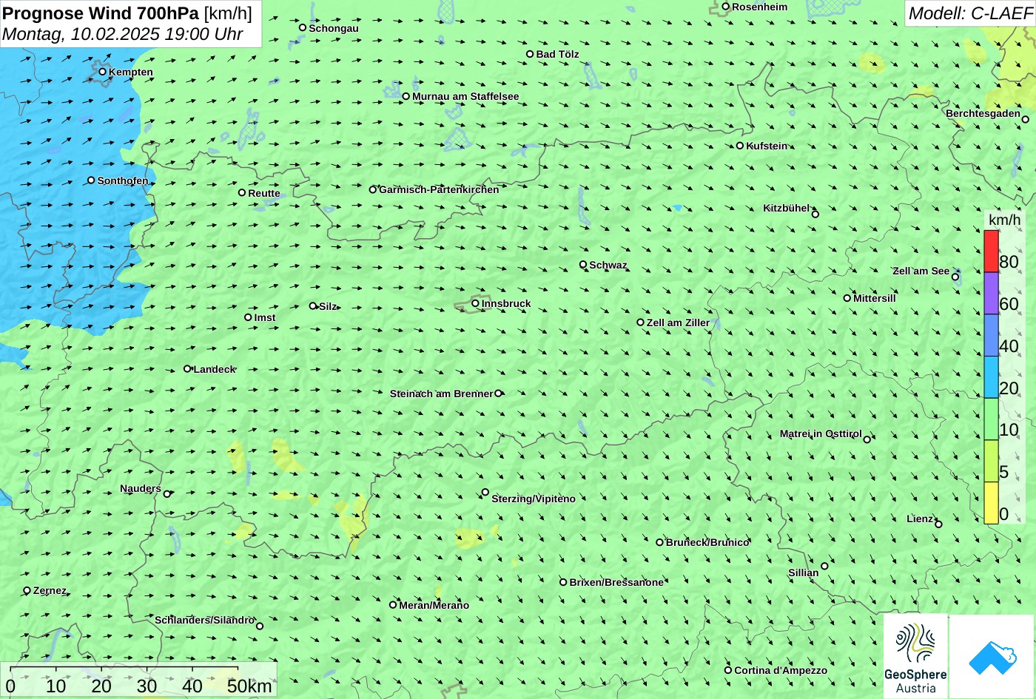This screenshot has height=699, width=1036.
Task: Click the 'Bruneck/Brunico' label
Action: tap(707, 542)
